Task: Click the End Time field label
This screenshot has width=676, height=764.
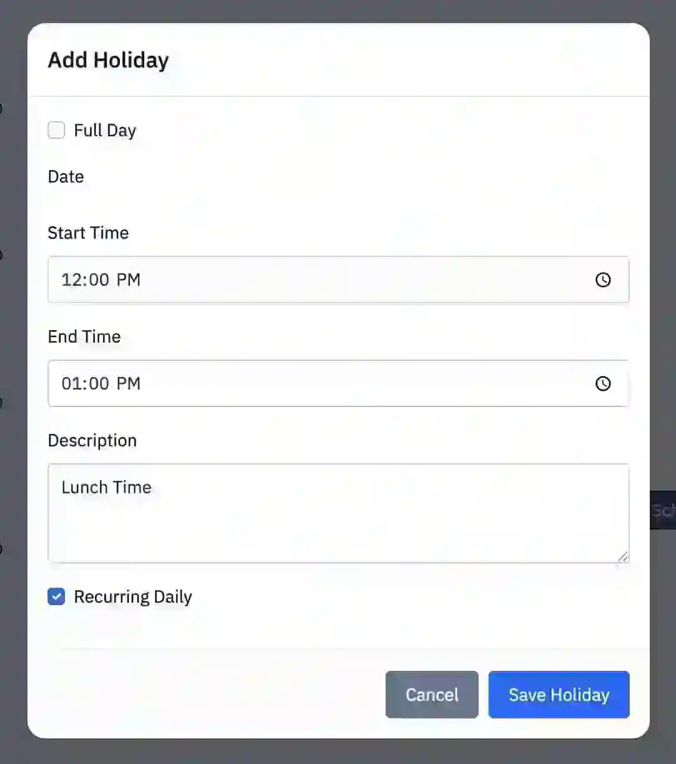Action: click(84, 336)
